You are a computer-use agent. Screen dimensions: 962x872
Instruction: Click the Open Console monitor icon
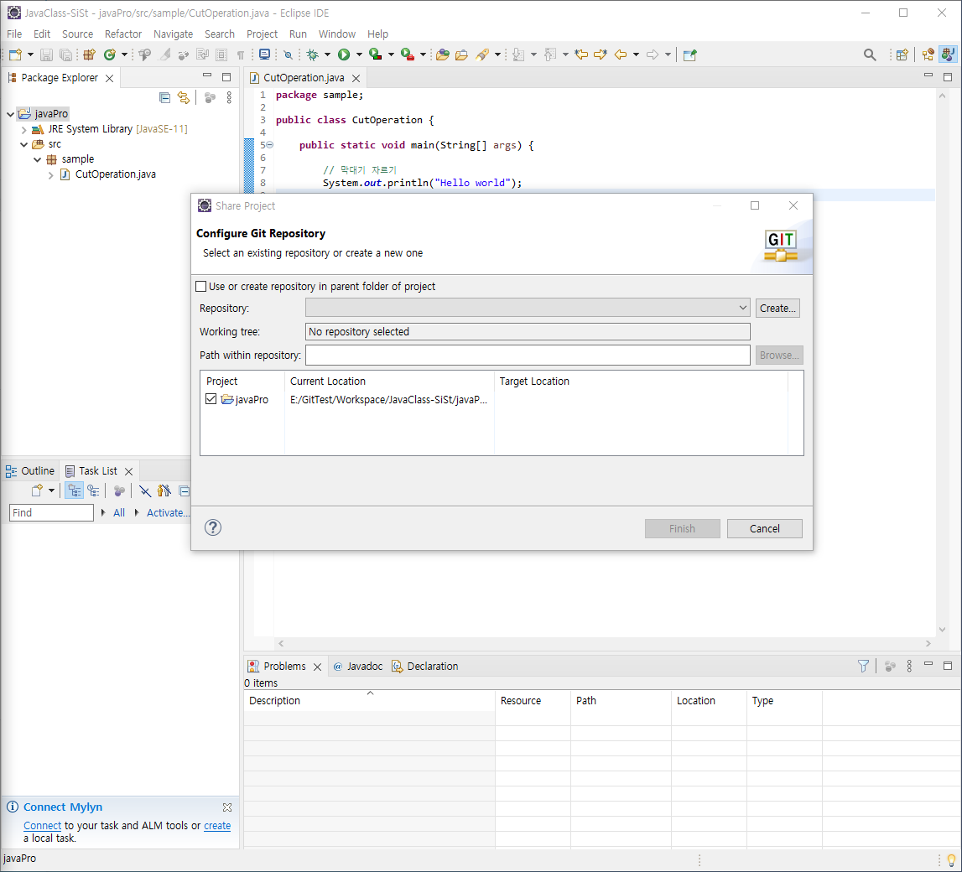[x=264, y=54]
